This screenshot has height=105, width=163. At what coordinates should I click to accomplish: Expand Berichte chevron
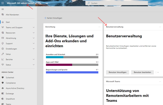click(x=34, y=59)
